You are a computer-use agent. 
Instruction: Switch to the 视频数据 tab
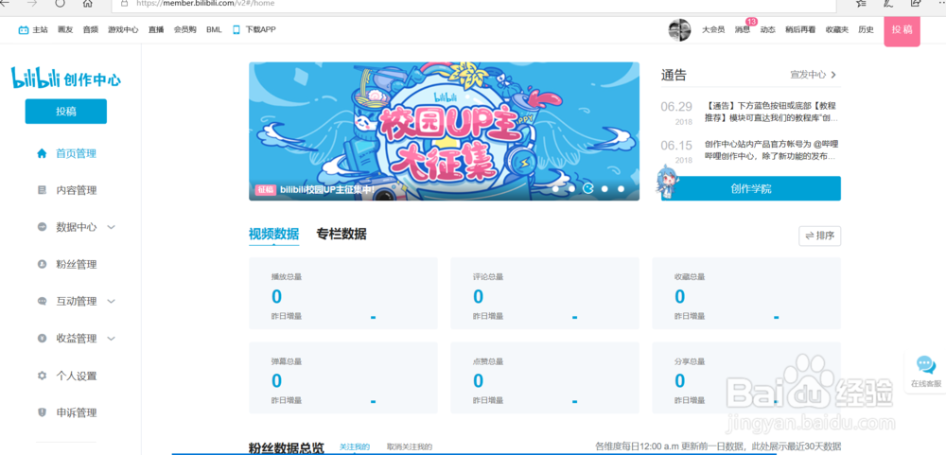pyautogui.click(x=273, y=235)
